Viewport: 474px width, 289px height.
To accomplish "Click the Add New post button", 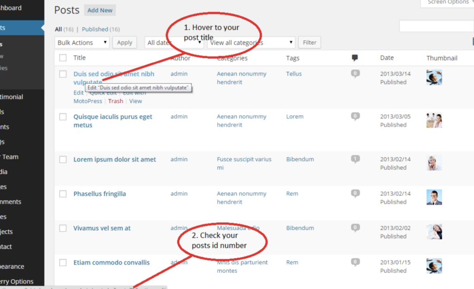I will [x=100, y=10].
